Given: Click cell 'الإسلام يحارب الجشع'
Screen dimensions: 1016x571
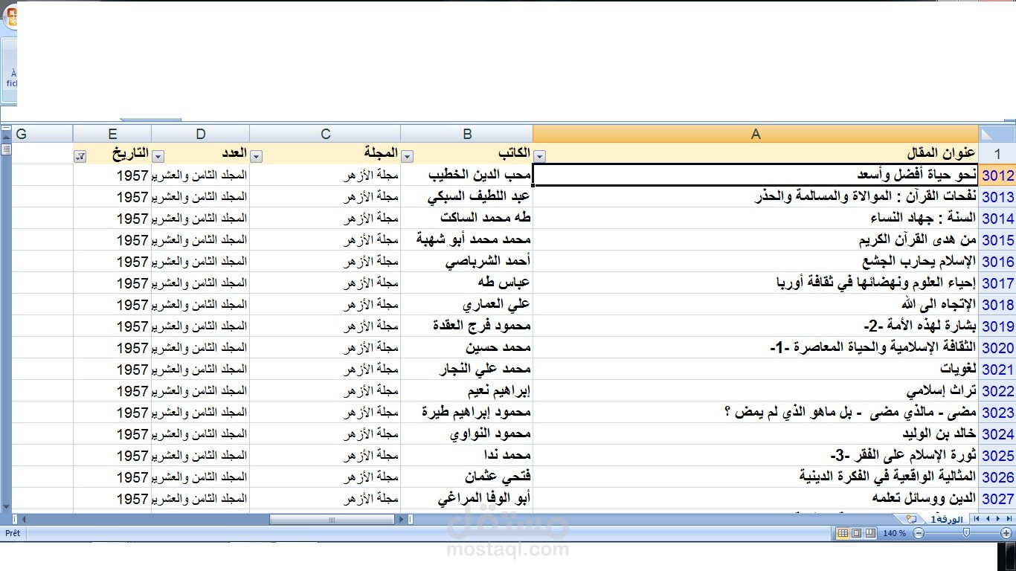Looking at the screenshot, I should coord(756,262).
